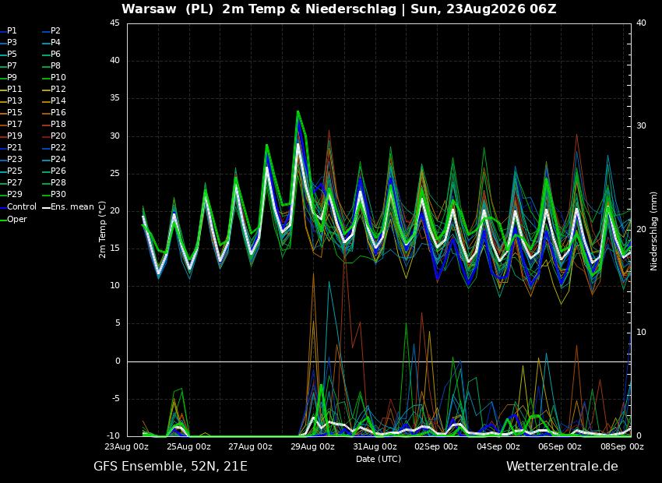
Task: Click the P21 legend label
Action: (14, 147)
